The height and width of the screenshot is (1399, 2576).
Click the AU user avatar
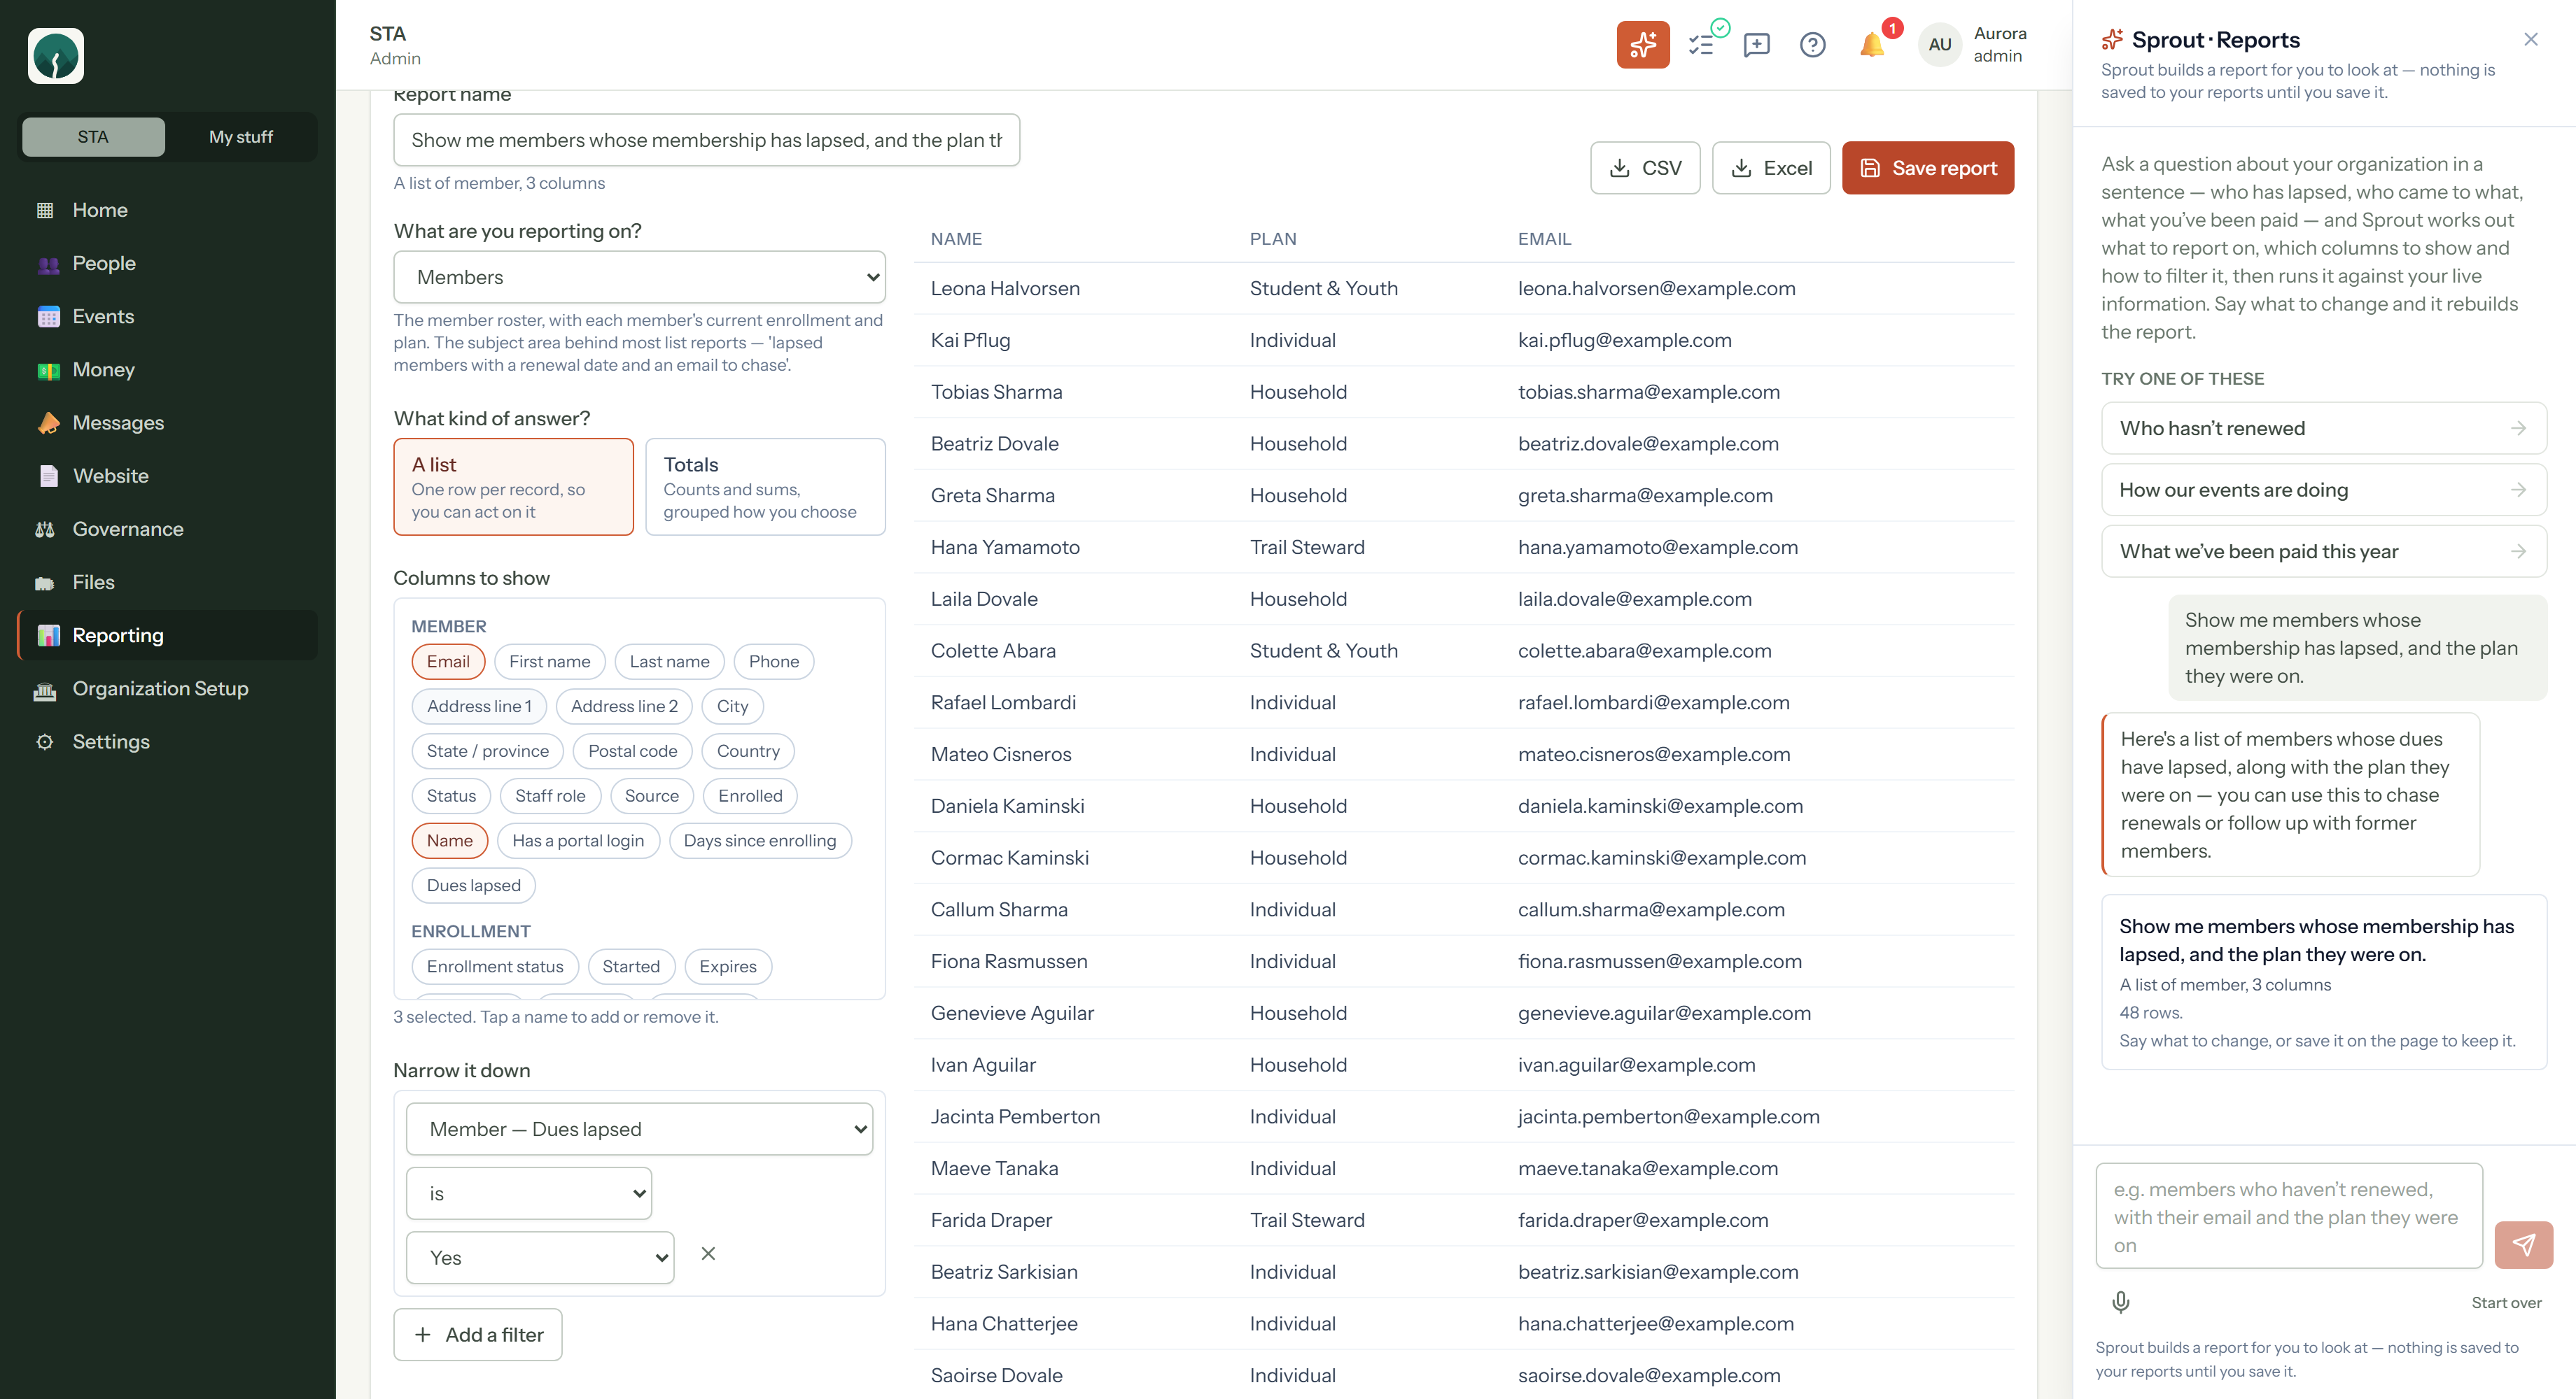[x=1940, y=44]
